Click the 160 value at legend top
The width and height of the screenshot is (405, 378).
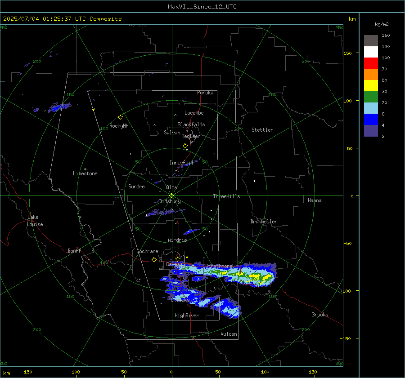pyautogui.click(x=386, y=36)
